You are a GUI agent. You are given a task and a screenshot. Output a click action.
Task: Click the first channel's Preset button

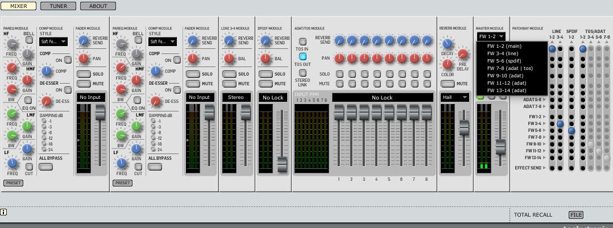click(12, 183)
